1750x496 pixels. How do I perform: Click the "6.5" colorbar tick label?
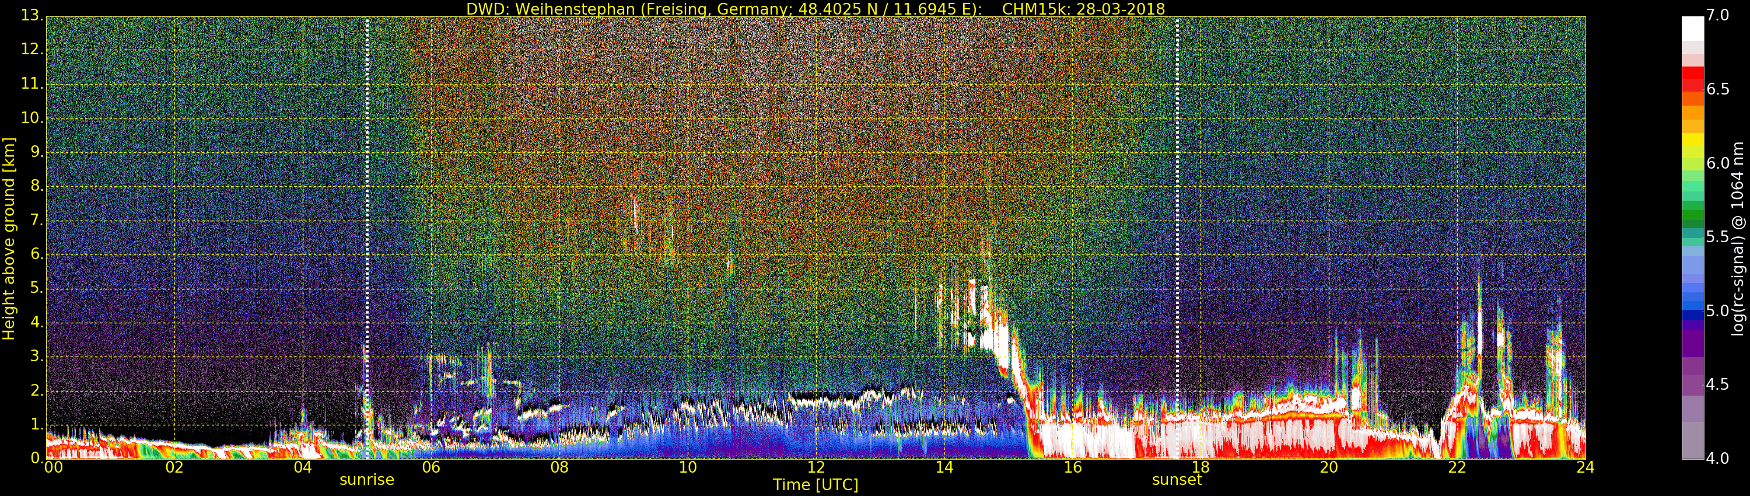1717,89
